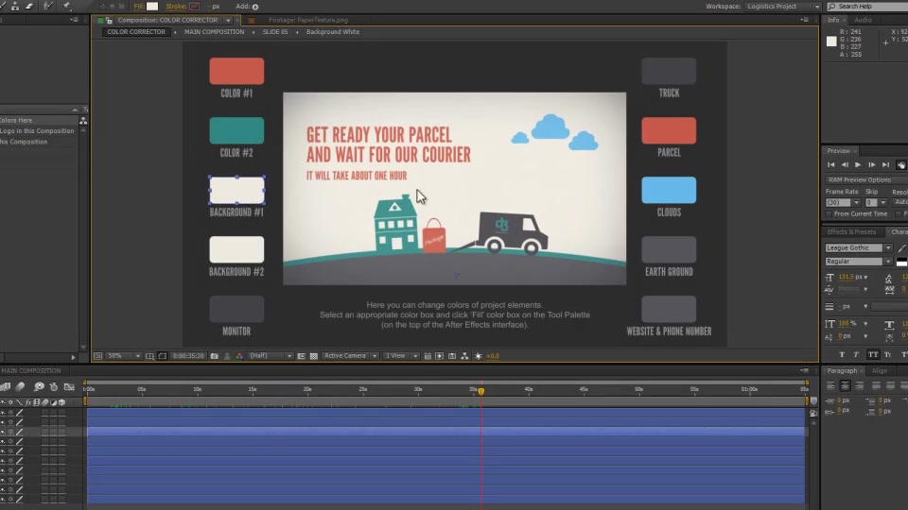Click Choose grid and guide options icon
908x510 pixels.
149,356
